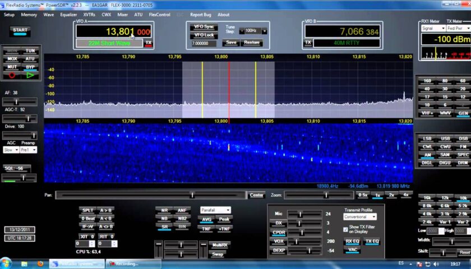
Task: Select LSB mode
Action: (x=427, y=139)
